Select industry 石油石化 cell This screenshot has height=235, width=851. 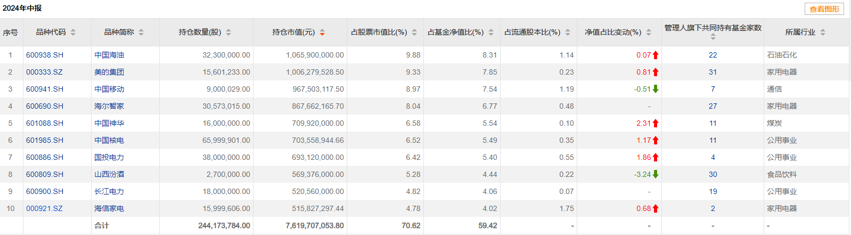782,55
